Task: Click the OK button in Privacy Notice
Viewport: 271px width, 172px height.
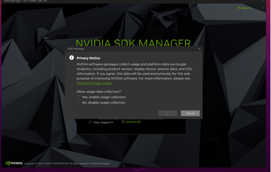Action: coord(167,113)
